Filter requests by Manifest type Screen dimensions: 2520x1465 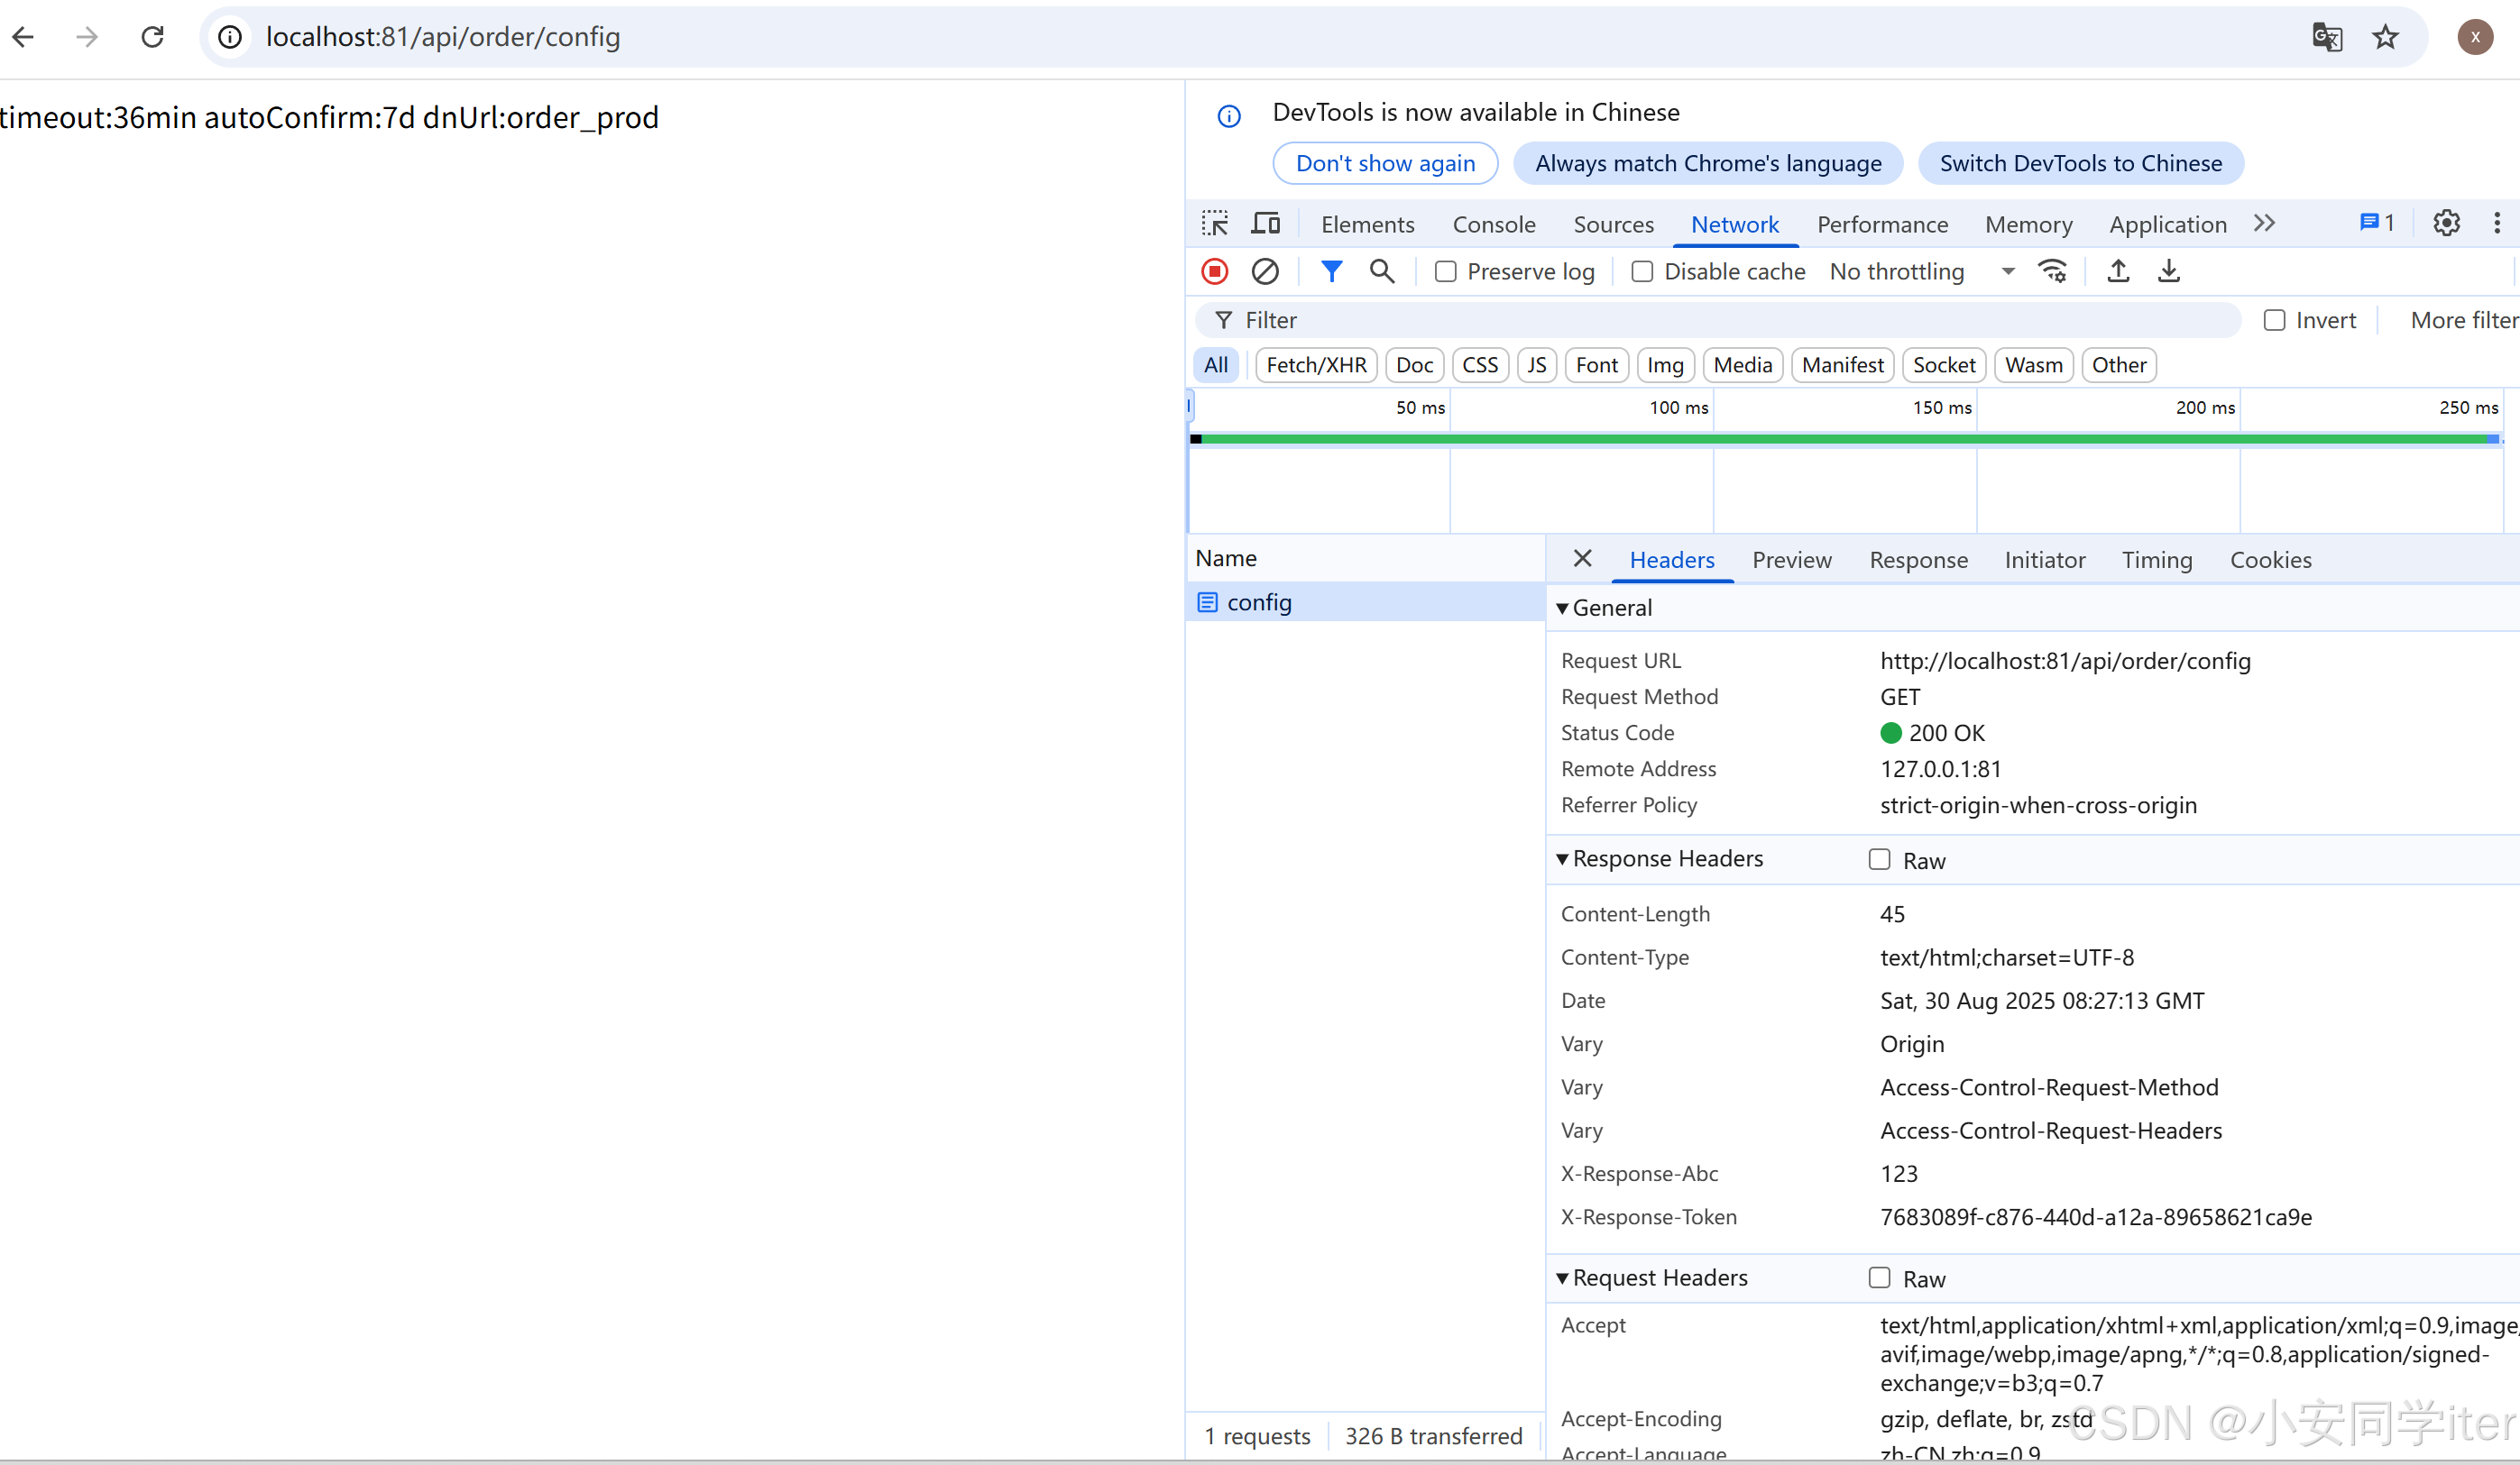[x=1842, y=365]
